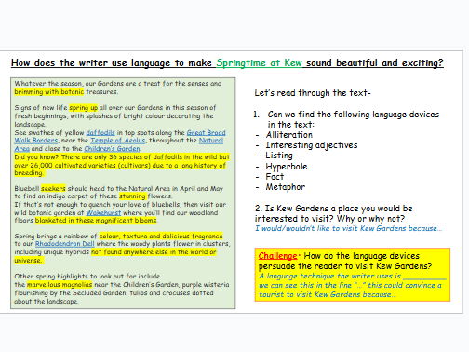Click 'Other spring highlights to look out for'
The width and height of the screenshot is (469, 352).
tap(87, 276)
